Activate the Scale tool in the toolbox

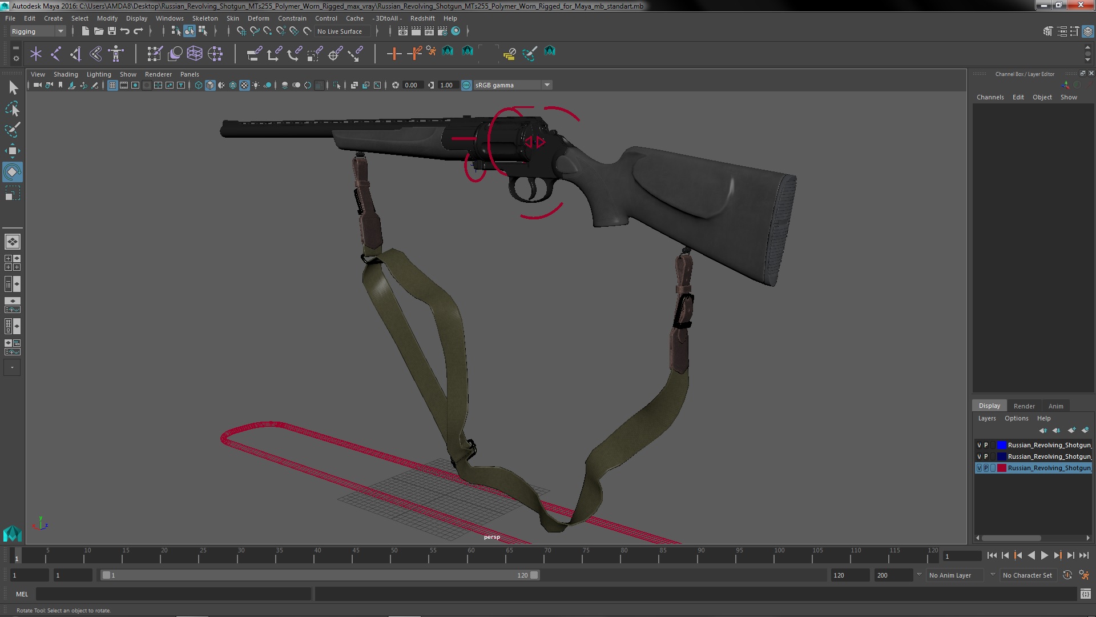(13, 193)
